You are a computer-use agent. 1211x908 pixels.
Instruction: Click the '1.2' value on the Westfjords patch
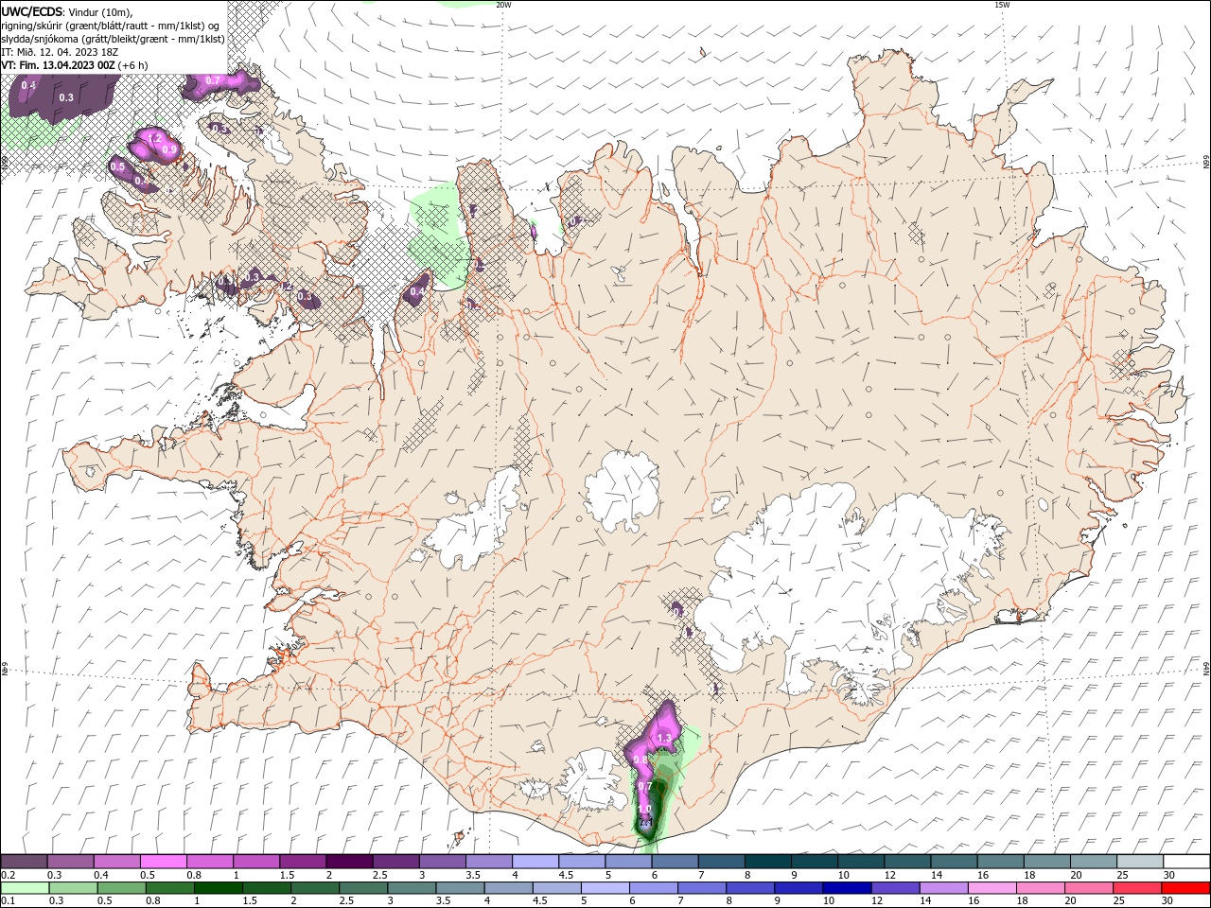pyautogui.click(x=156, y=138)
